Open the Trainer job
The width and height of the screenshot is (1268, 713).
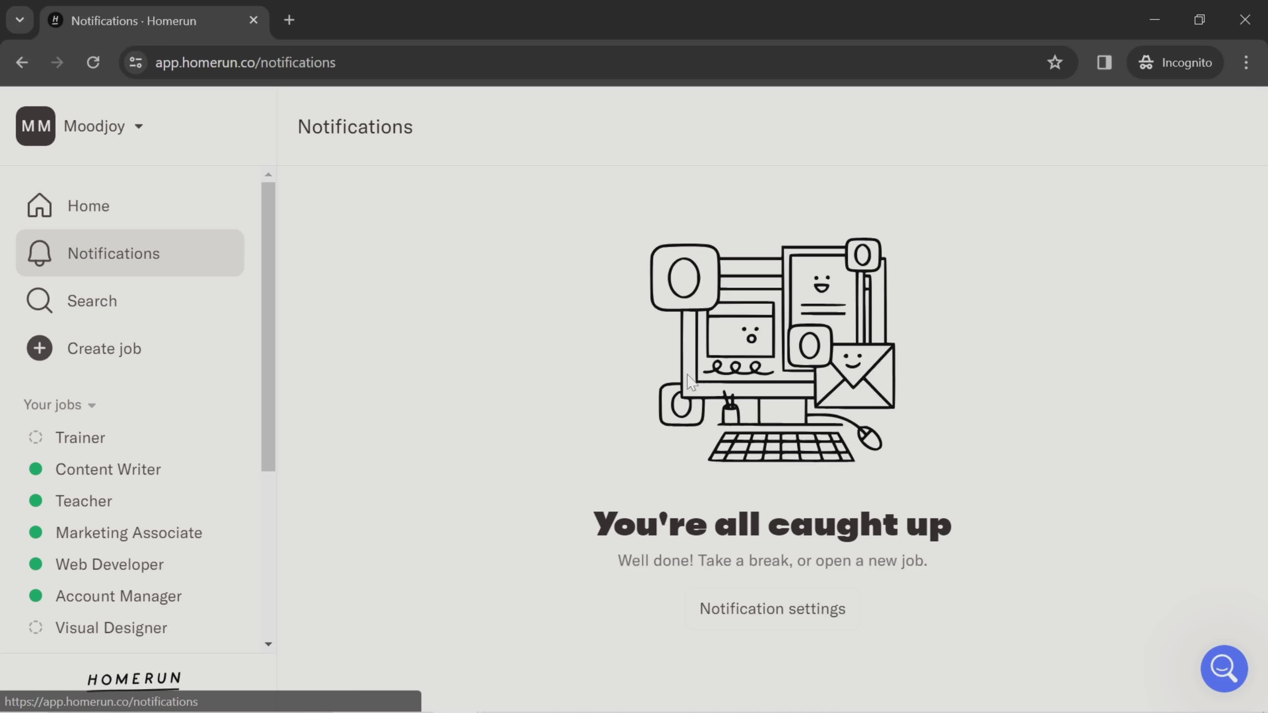pyautogui.click(x=80, y=437)
